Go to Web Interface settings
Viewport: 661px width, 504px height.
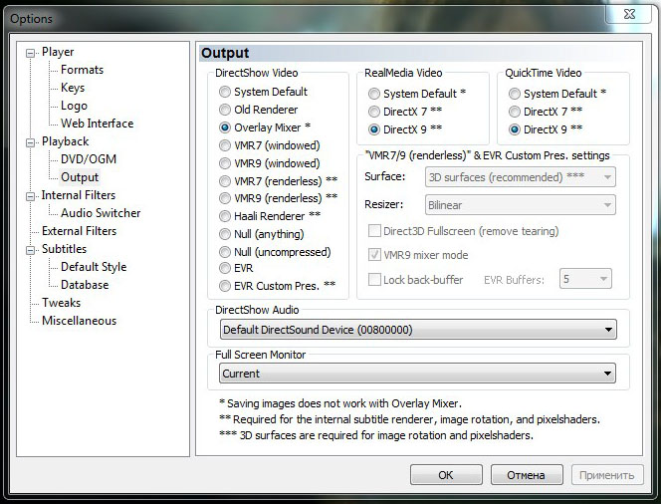tap(97, 124)
